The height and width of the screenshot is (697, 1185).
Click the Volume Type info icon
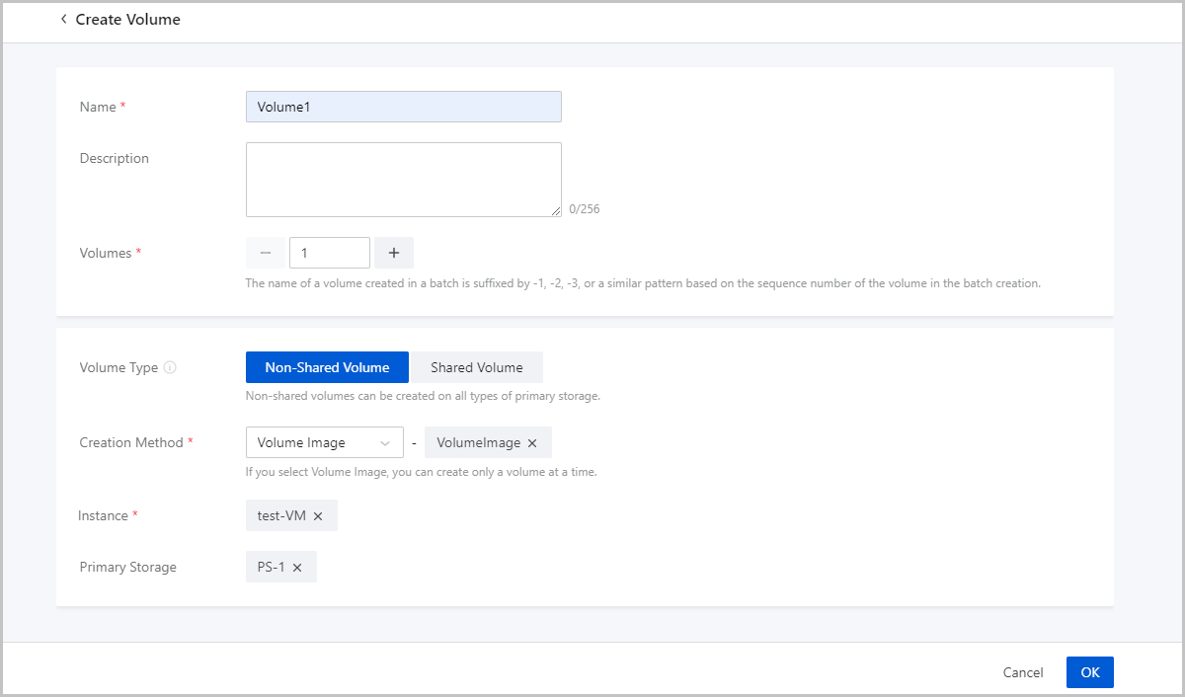click(x=170, y=368)
